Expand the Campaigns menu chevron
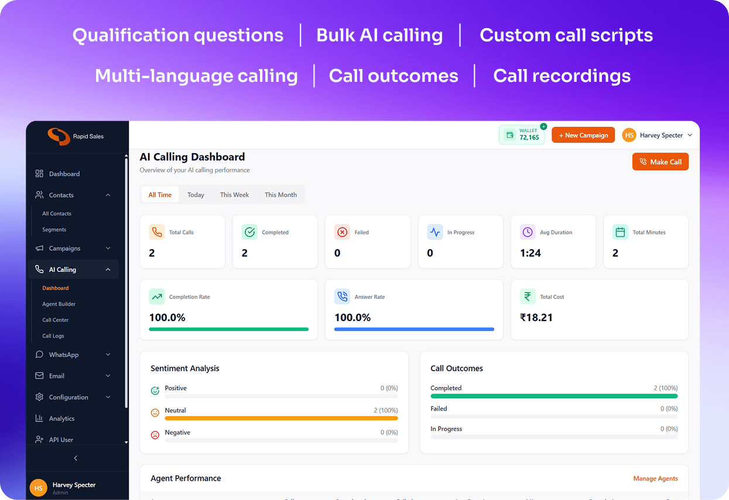The height and width of the screenshot is (500, 729). [108, 248]
